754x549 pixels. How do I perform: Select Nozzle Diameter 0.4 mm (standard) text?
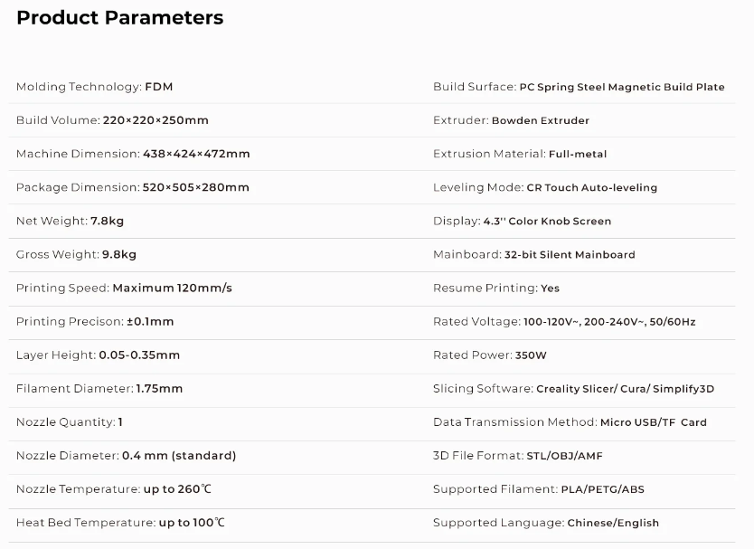(x=126, y=455)
